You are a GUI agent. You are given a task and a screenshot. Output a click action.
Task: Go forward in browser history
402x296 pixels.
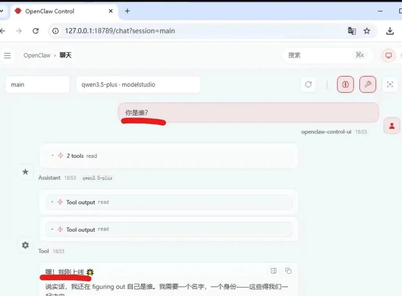[x=19, y=31]
